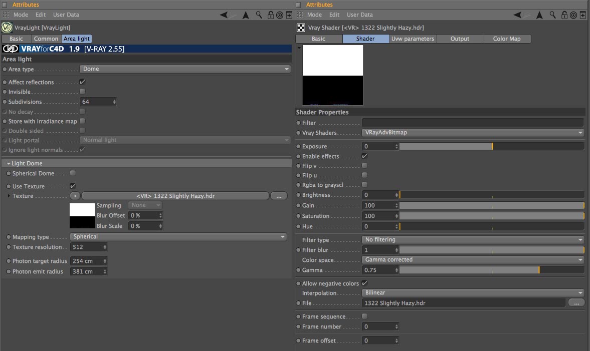Enable Store with irradiance map

[82, 121]
